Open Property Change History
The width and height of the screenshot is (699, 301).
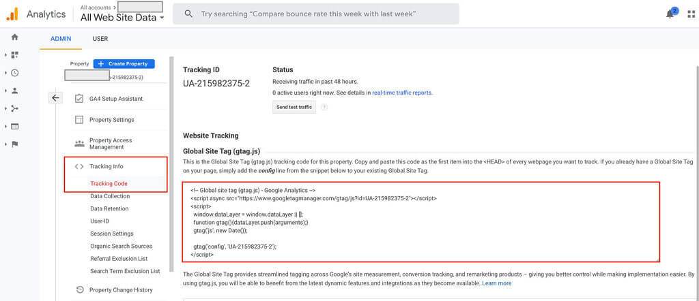click(121, 290)
